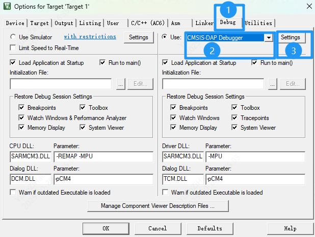Close the Options dialog window
This screenshot has height=237, width=315.
click(307, 6)
